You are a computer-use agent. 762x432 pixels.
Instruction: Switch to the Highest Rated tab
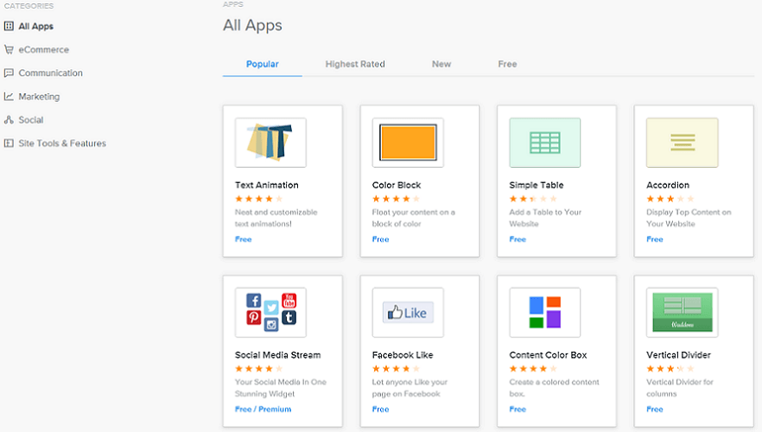pos(355,64)
